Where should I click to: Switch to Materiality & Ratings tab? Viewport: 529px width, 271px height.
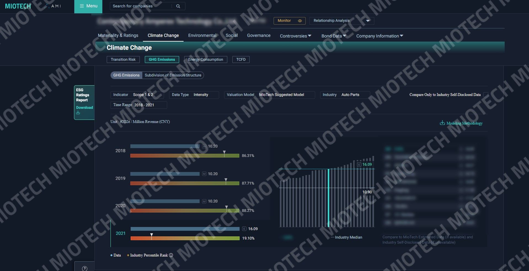point(118,36)
